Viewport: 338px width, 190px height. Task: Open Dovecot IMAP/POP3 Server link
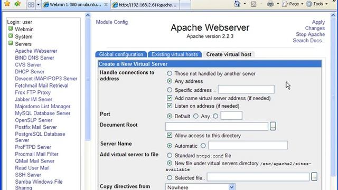click(x=46, y=79)
